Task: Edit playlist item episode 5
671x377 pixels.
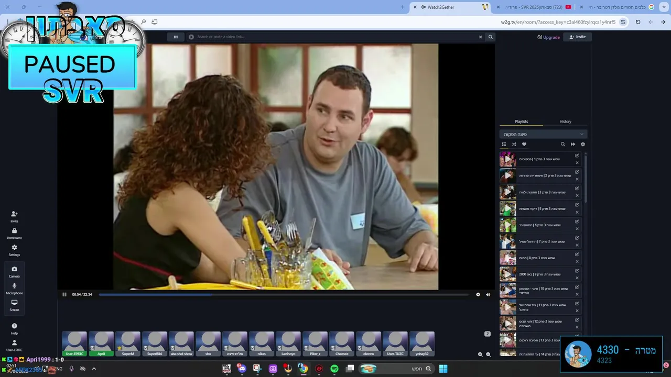Action: (x=577, y=205)
